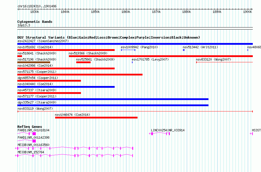Click the MEIOB|NM_152764 gene label
Image resolution: width=261 pixels, height=172 pixels.
(31, 152)
